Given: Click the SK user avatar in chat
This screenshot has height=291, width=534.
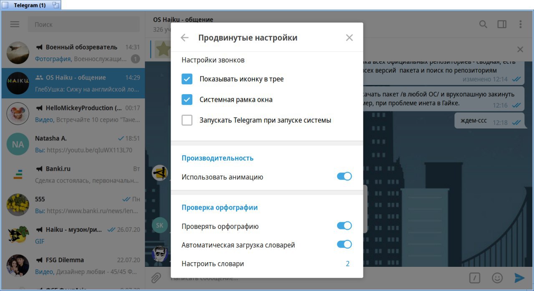Looking at the screenshot, I should point(159,225).
